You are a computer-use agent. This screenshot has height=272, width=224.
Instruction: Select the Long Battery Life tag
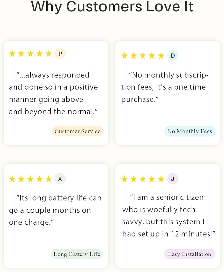click(x=77, y=254)
